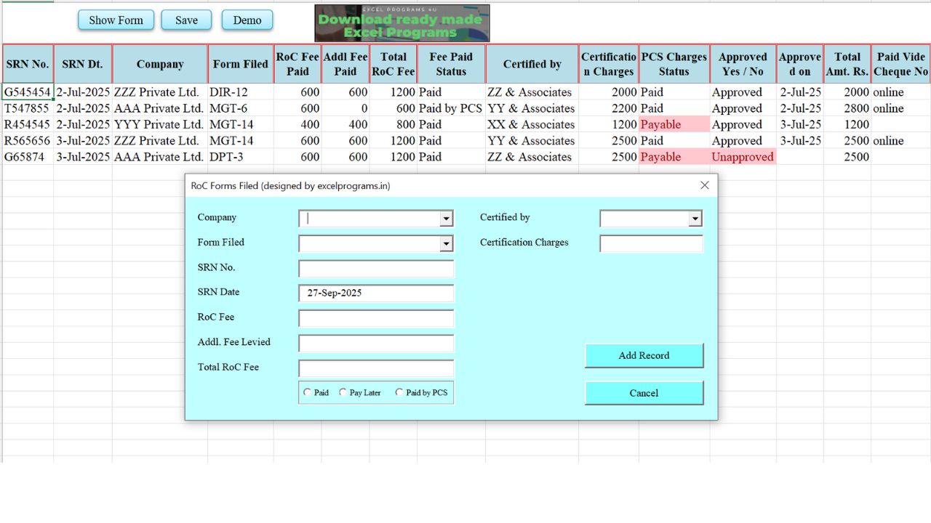Select cell with SRN R454545
The width and height of the screenshot is (931, 523).
point(28,124)
